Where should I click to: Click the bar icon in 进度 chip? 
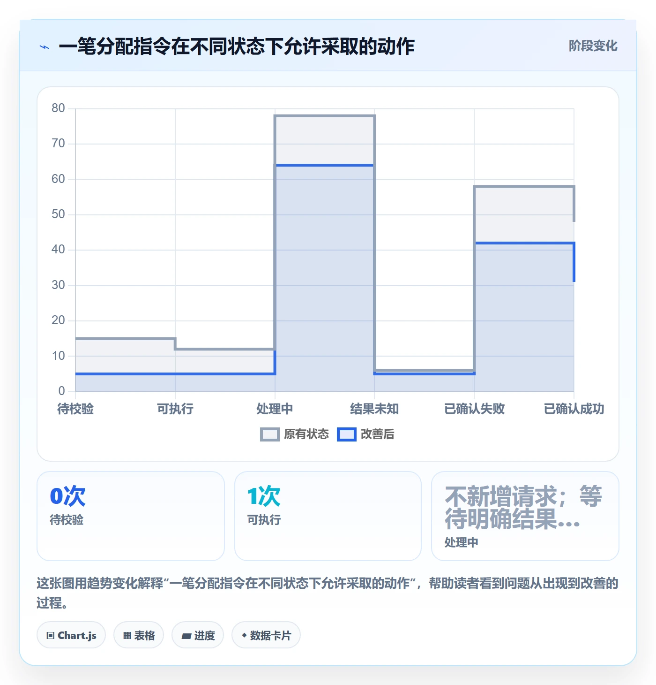(x=186, y=636)
